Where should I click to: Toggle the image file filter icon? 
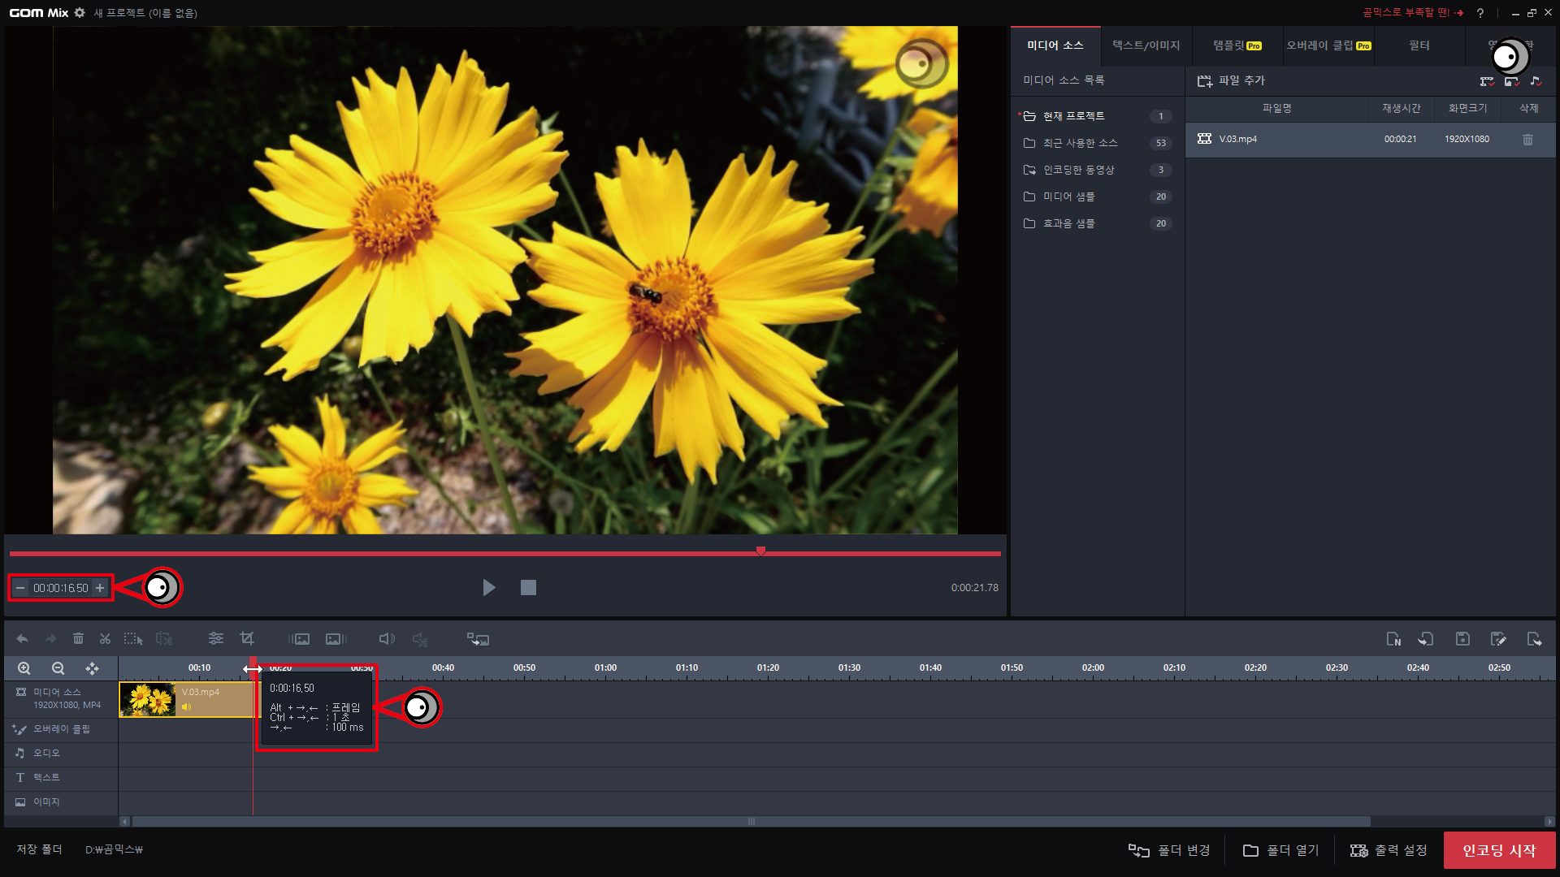pyautogui.click(x=1510, y=81)
